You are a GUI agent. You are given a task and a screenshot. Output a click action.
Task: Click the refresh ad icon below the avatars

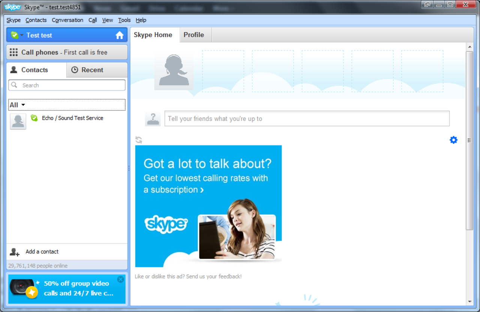(x=138, y=140)
